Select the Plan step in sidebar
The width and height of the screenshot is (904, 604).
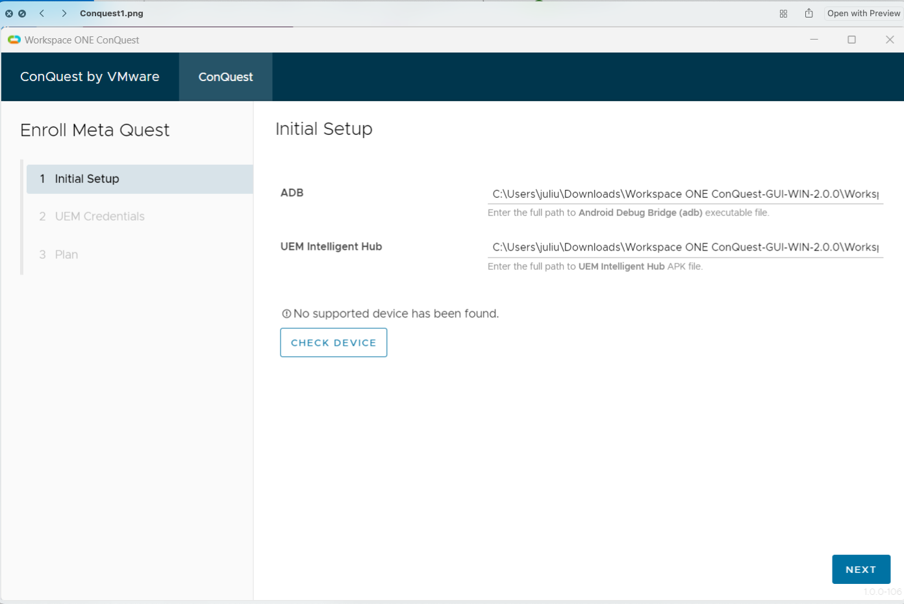pyautogui.click(x=66, y=255)
